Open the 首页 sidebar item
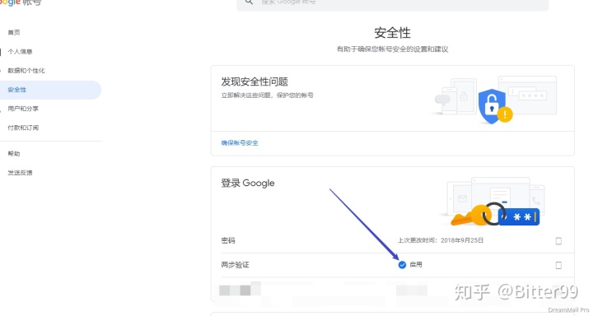The width and height of the screenshot is (593, 316). point(14,33)
